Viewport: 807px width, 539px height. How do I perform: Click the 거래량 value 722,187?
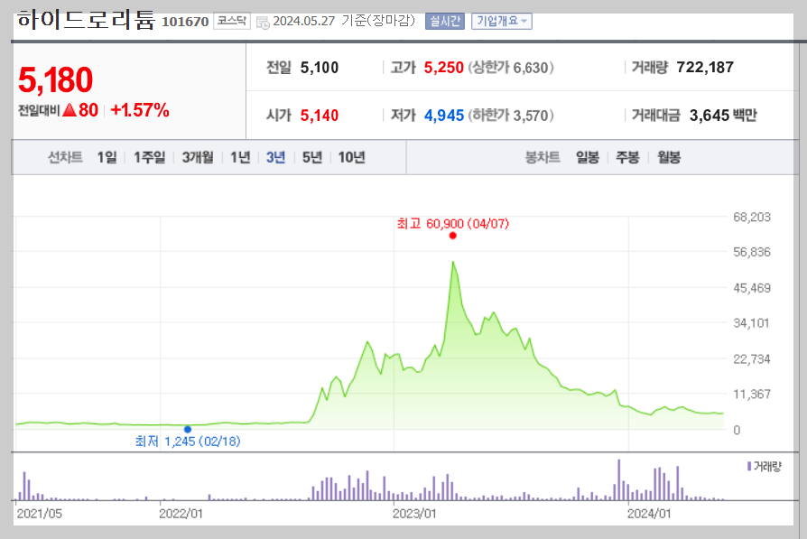click(x=705, y=68)
